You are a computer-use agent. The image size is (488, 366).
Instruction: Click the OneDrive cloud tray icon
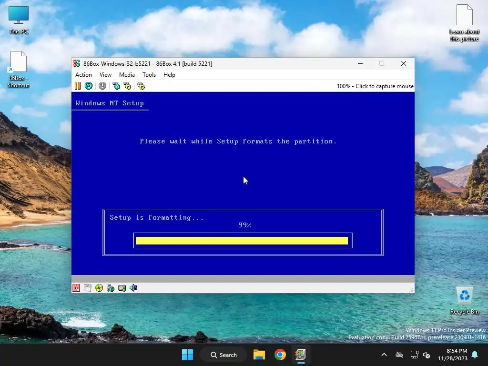click(399, 355)
